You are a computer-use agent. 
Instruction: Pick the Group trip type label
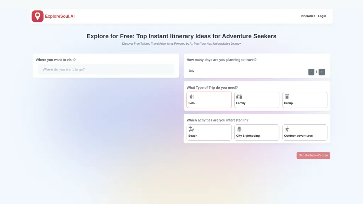[289, 103]
